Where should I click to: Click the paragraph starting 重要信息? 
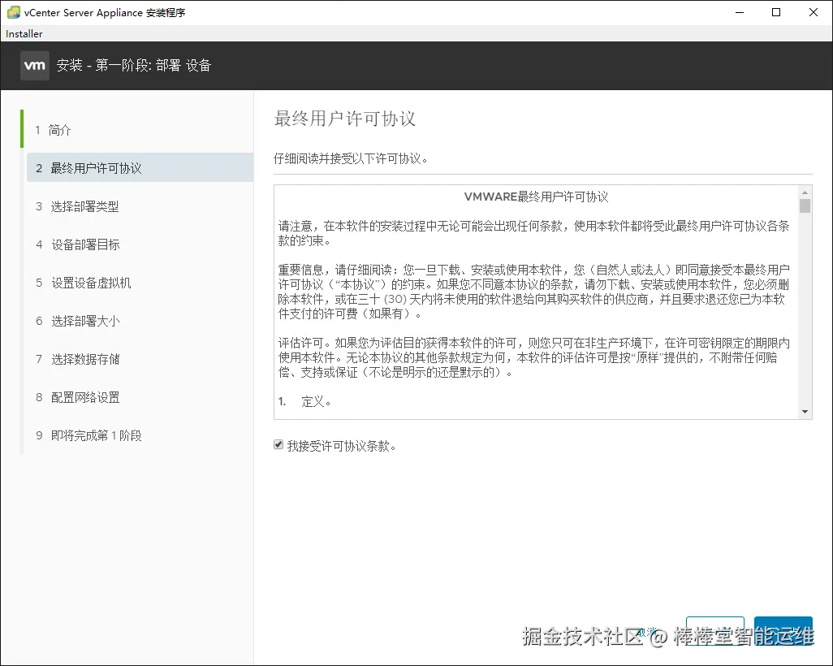534,292
